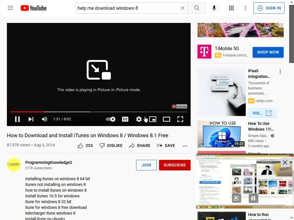Open the How To Use Windows 11 title
294x220 pixels.
click(261, 126)
